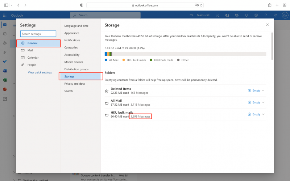Viewport: 290px width, 181px height.
Task: Click the outlook.office.com address bar
Action: (x=145, y=5)
